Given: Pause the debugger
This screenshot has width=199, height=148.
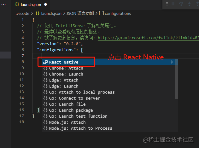Looking at the screenshot, I should click(173, 4).
